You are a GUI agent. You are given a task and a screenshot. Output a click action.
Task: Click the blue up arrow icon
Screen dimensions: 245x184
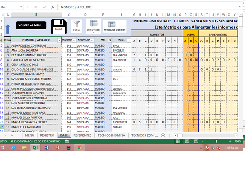pos(8,28)
